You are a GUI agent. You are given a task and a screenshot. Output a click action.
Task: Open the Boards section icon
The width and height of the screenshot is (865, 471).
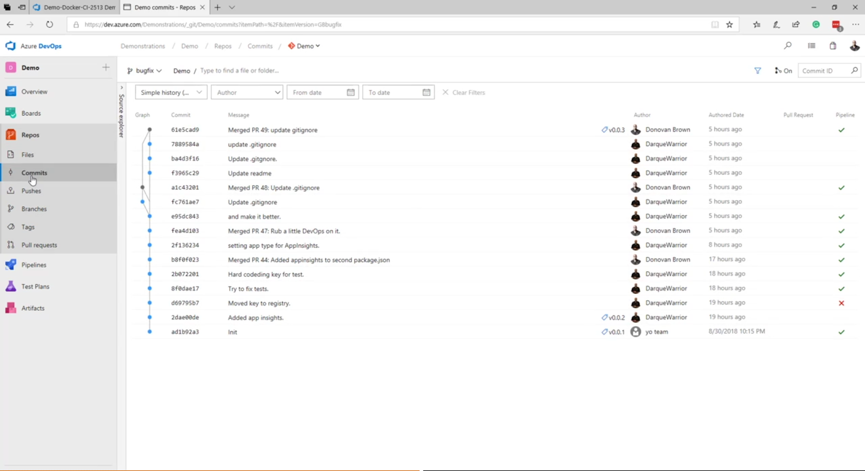coord(10,113)
